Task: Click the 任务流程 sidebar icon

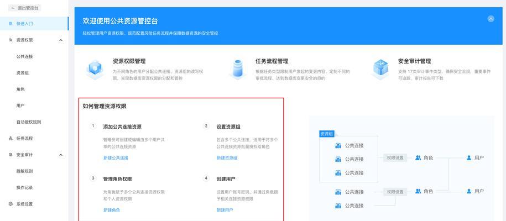Action: [x=11, y=139]
